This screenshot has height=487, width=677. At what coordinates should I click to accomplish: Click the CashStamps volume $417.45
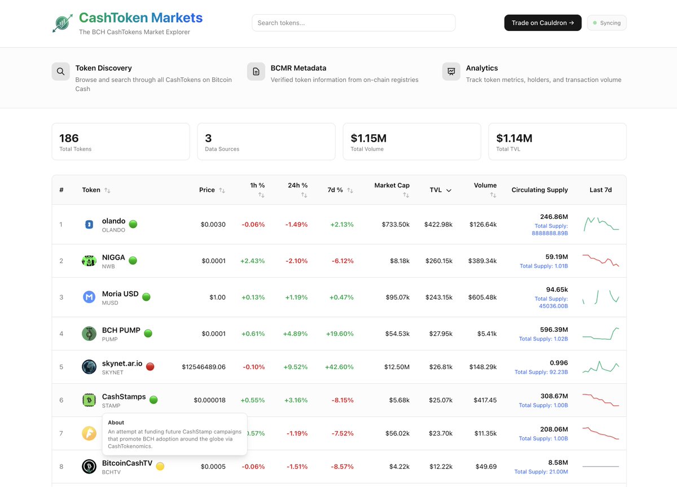pos(485,400)
